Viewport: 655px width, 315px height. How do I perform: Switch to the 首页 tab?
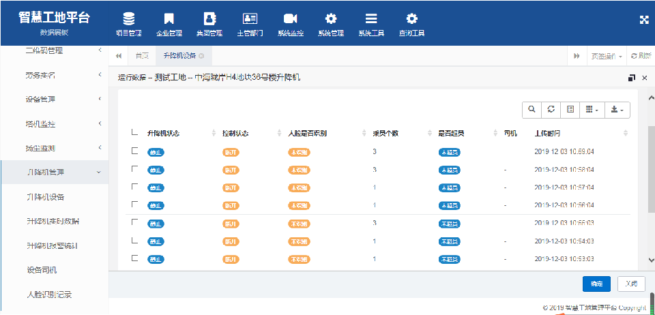coord(142,56)
